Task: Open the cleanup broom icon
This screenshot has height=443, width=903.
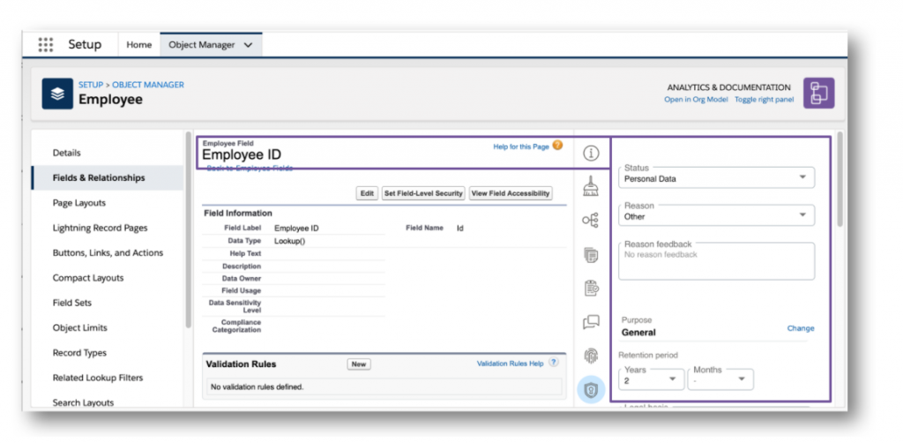Action: [x=591, y=185]
